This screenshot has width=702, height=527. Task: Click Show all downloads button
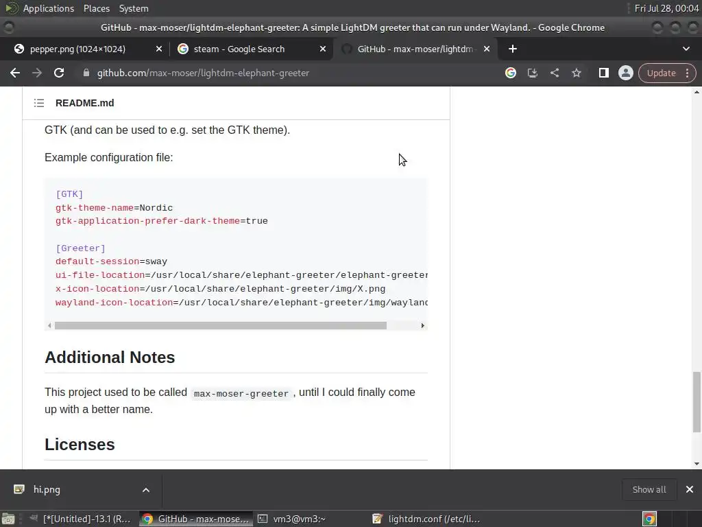649,489
